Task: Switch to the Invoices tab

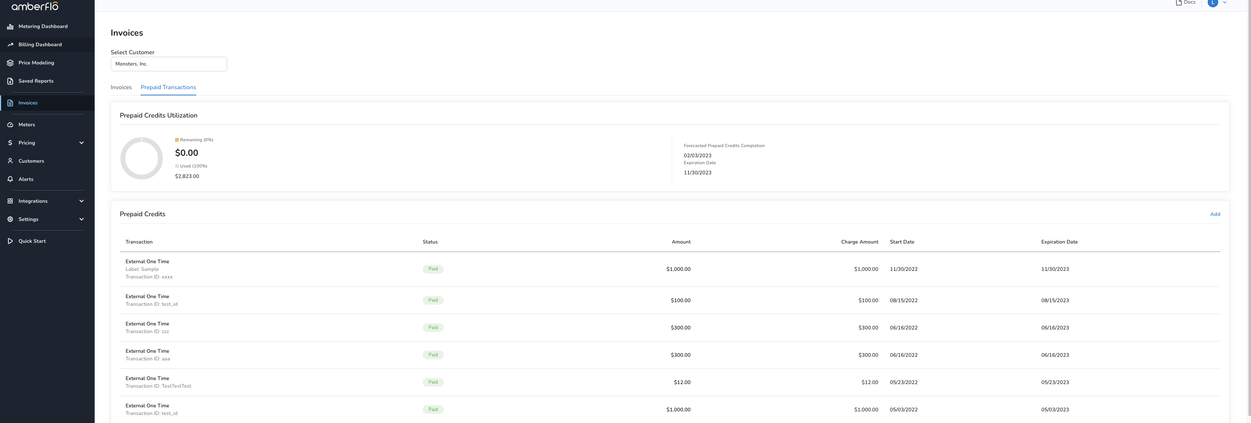Action: [121, 87]
